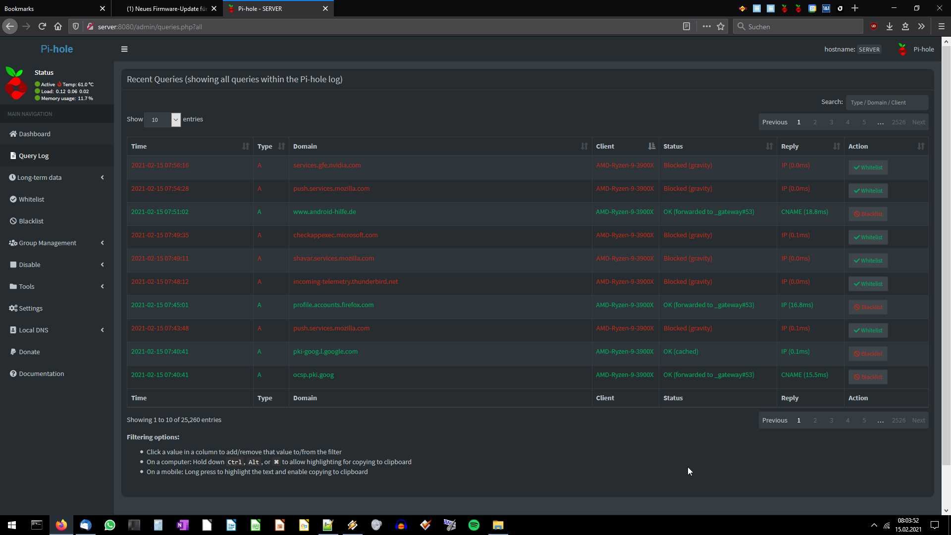Image resolution: width=951 pixels, height=535 pixels.
Task: Open the Donate link
Action: (57, 352)
